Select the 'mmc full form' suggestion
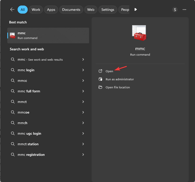The width and height of the screenshot is (195, 182). coord(48,91)
